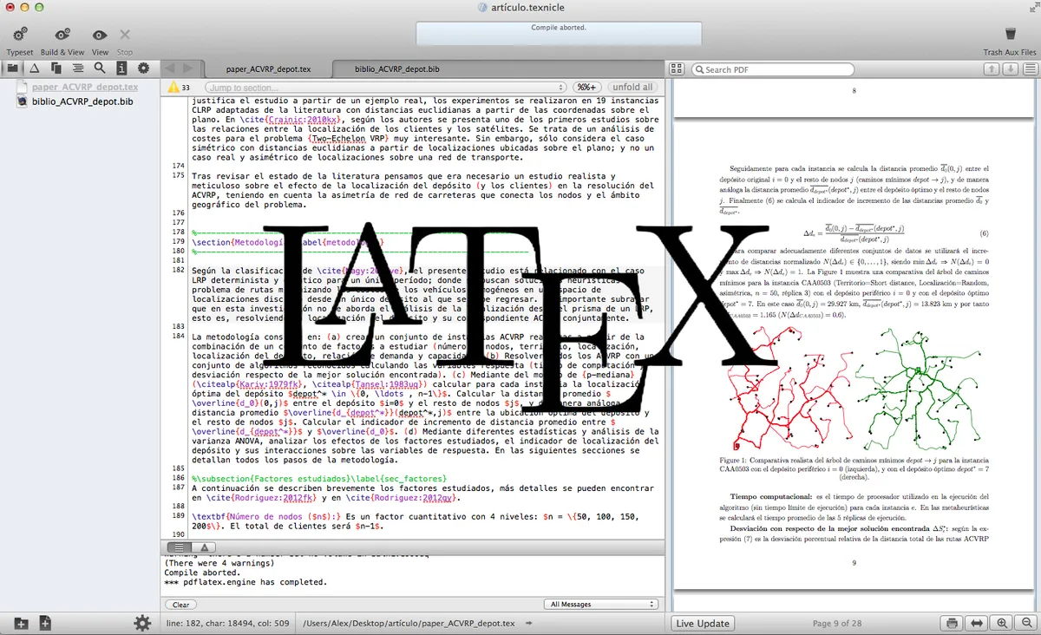Open project action gear menu
The width and height of the screenshot is (1041, 635).
click(142, 623)
